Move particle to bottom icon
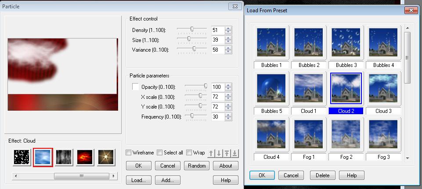Screen dimensions: 422x189 [234, 154]
